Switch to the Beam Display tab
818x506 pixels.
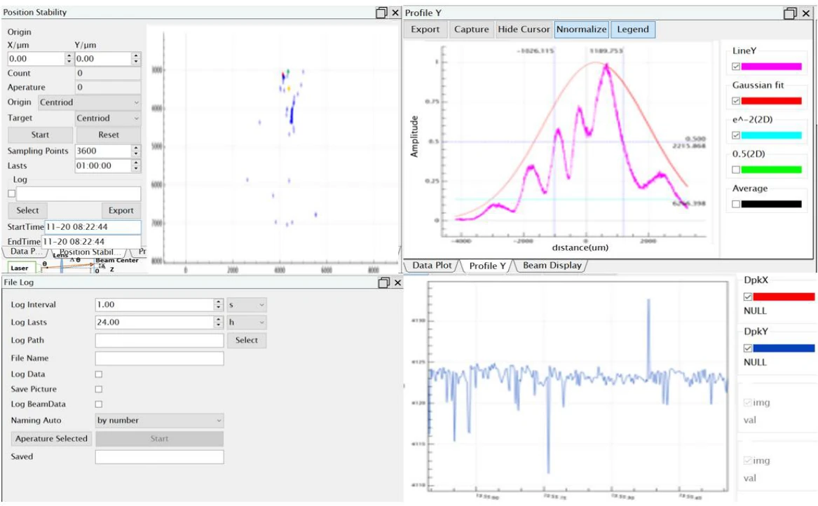point(552,266)
